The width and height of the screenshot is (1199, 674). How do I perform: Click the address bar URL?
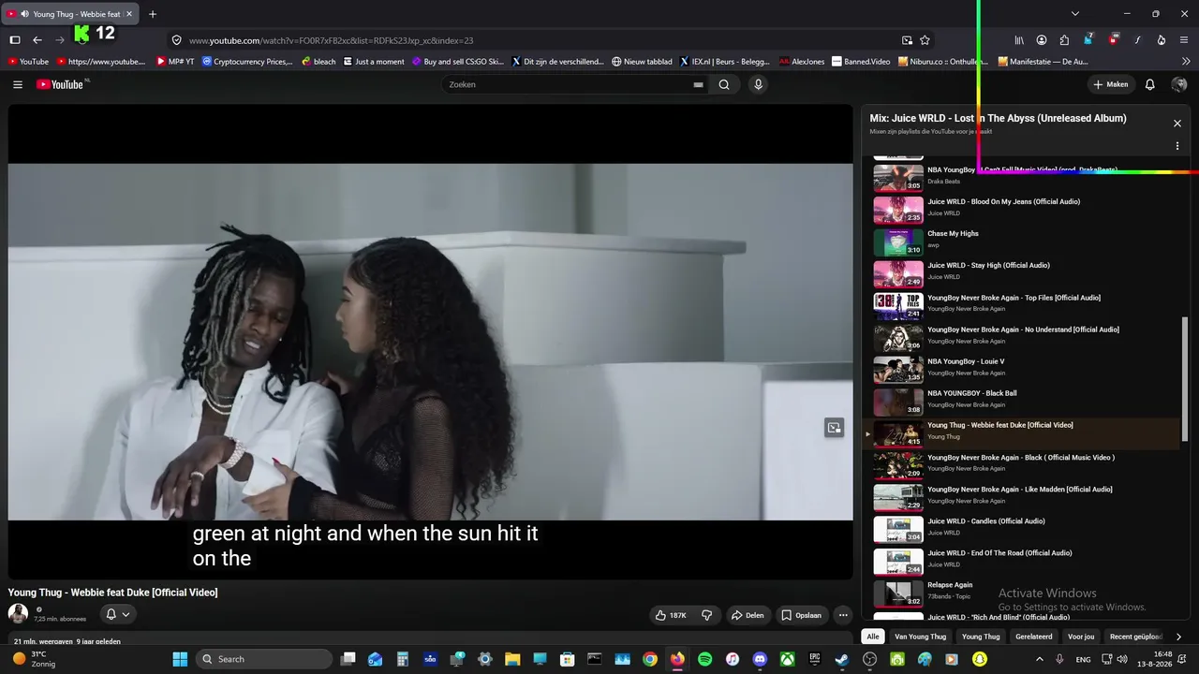tap(331, 40)
